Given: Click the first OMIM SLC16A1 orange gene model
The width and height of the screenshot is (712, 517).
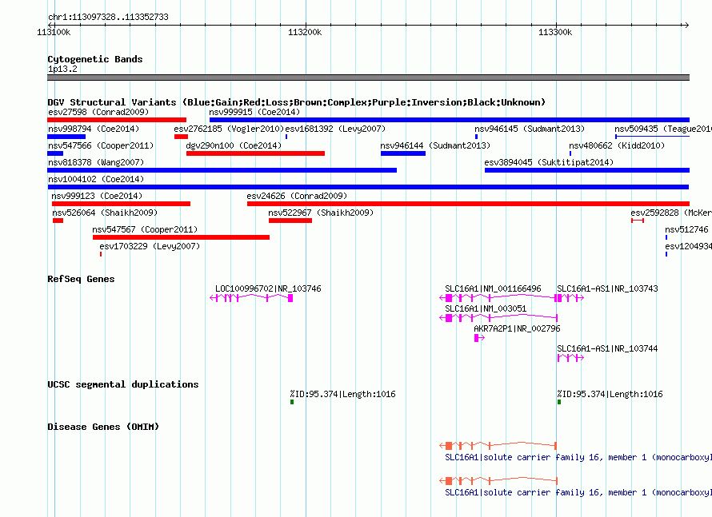Looking at the screenshot, I should 498,446.
